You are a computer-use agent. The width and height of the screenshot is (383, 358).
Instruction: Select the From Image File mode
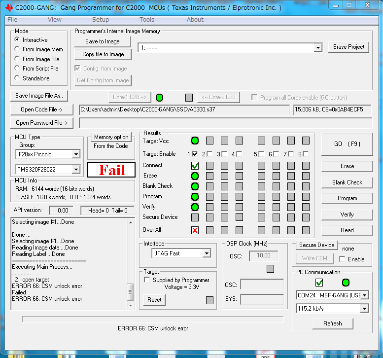[17, 59]
